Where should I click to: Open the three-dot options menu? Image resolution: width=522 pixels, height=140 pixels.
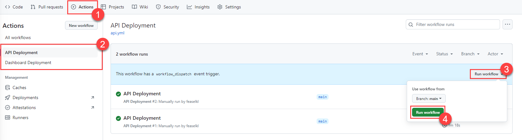coord(508,24)
